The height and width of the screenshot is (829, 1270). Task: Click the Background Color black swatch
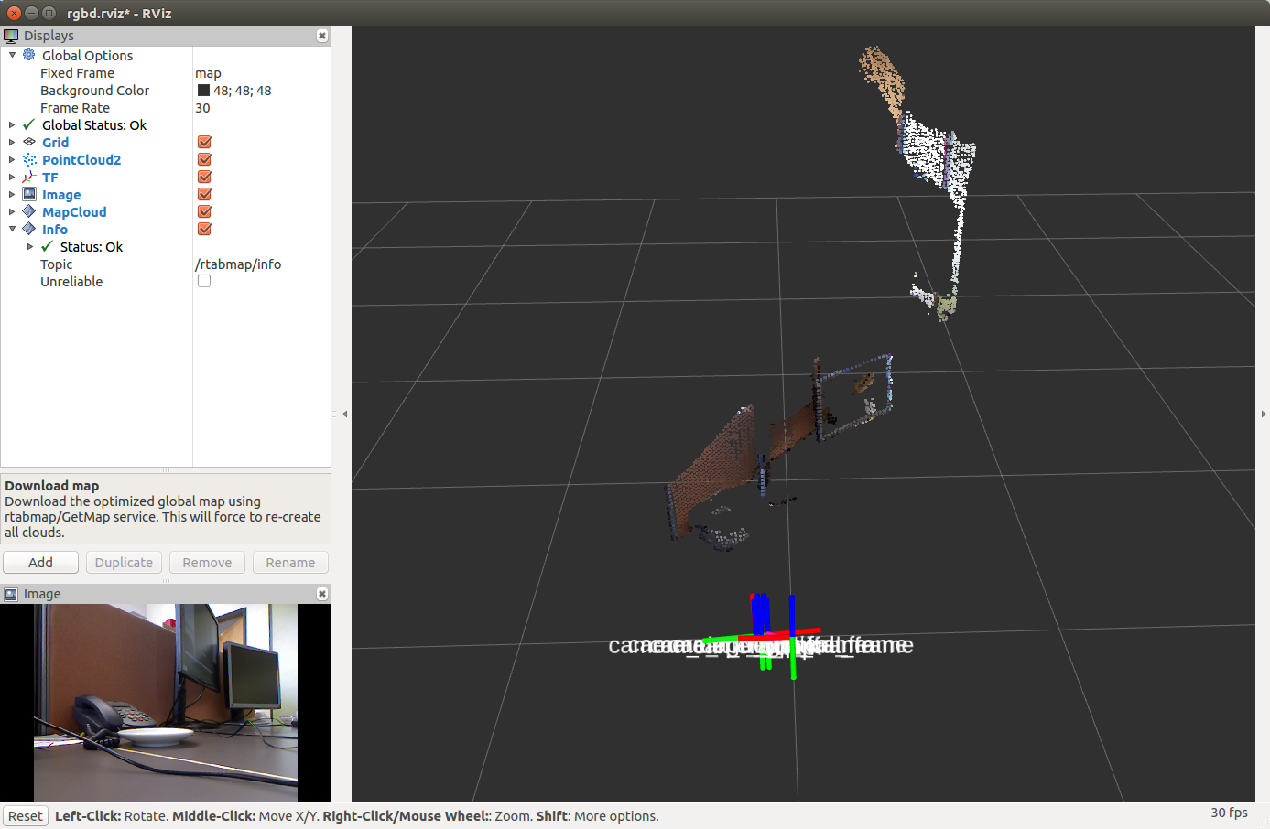(x=203, y=91)
